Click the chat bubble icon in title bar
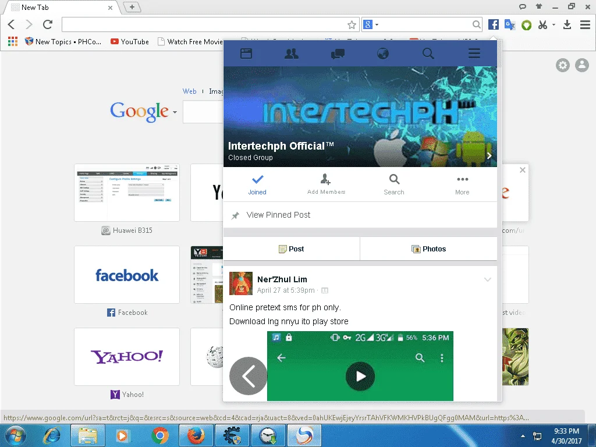596x447 pixels. click(x=523, y=6)
